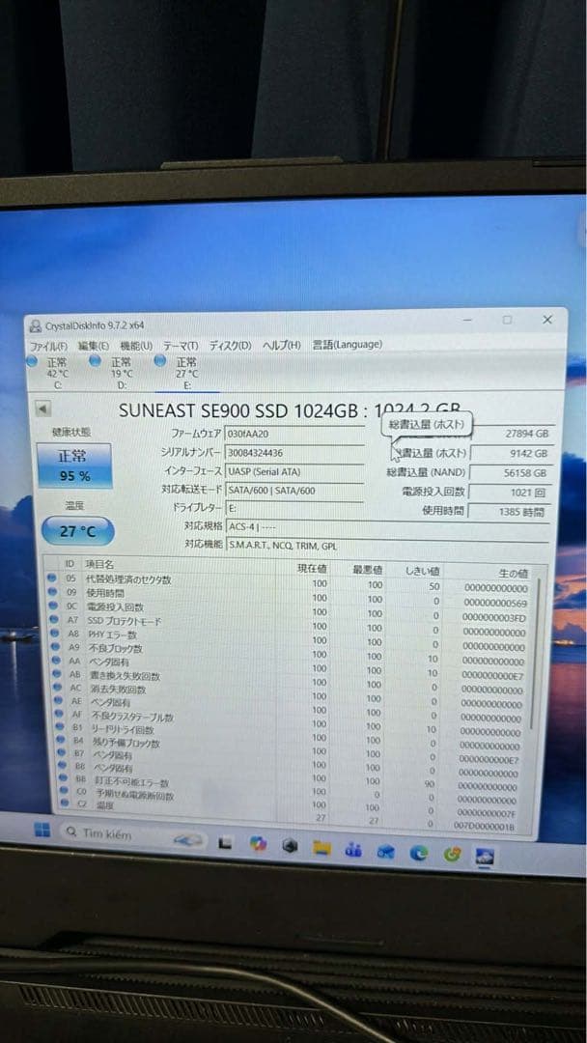The height and width of the screenshot is (1043, 587).
Task: Click status dot of row 09 使用時間
Action: 51,591
